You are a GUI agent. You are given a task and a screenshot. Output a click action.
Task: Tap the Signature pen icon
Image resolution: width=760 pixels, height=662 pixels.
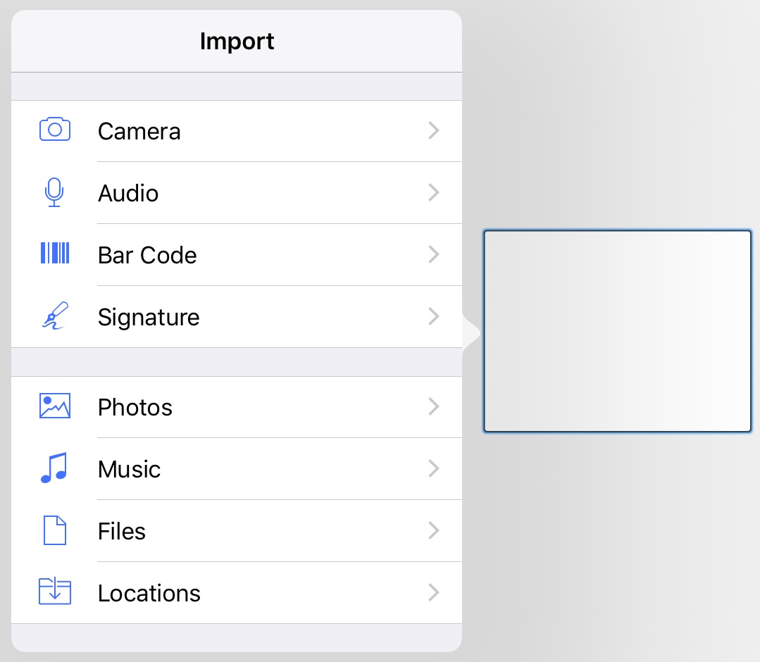[55, 316]
